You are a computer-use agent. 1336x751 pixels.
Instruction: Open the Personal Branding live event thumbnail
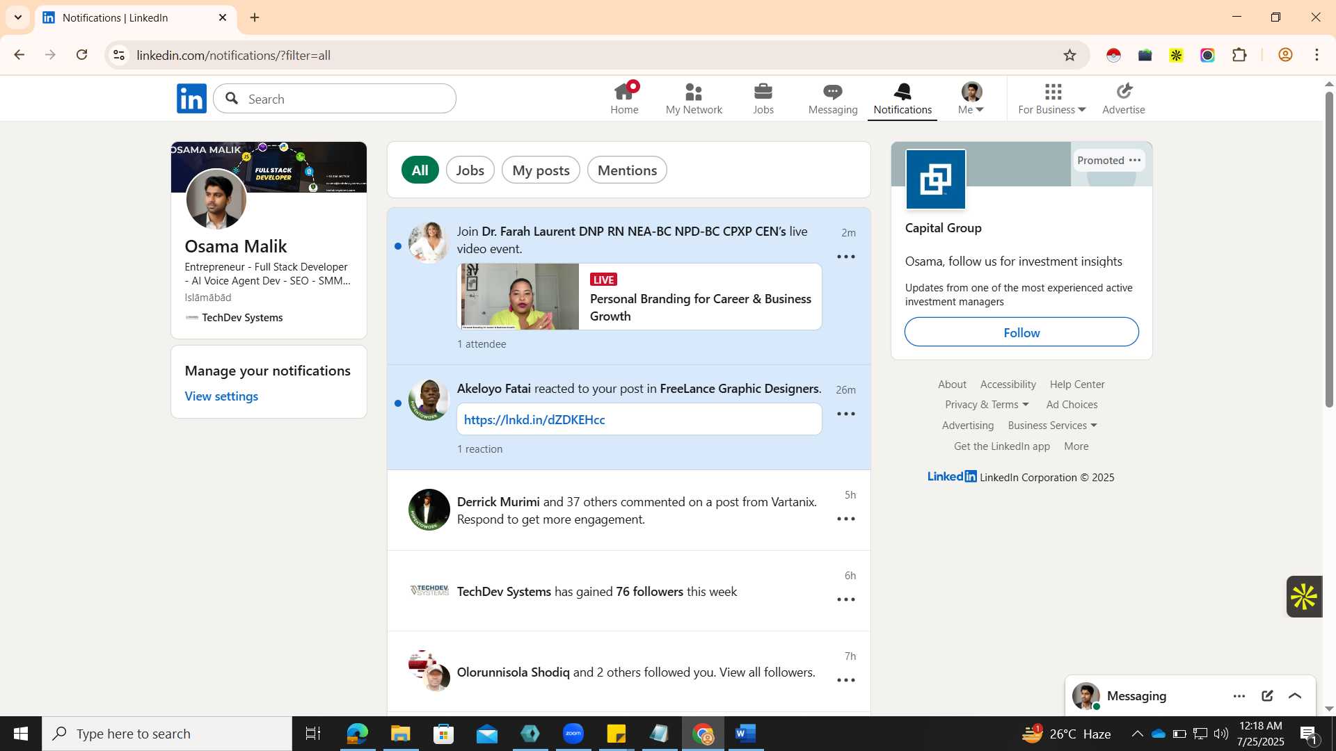520,297
